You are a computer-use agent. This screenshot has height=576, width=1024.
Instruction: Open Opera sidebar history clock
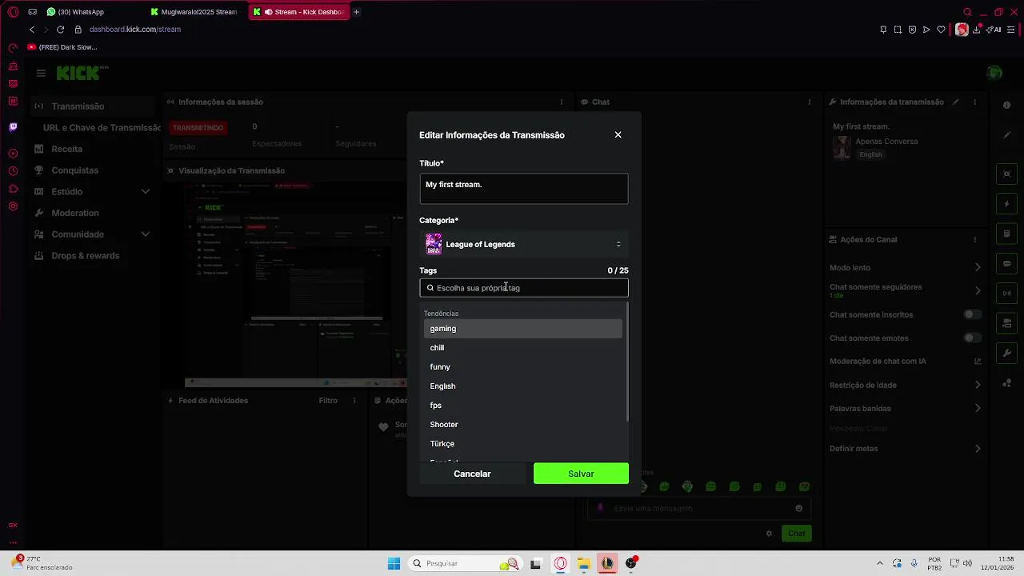pos(13,171)
